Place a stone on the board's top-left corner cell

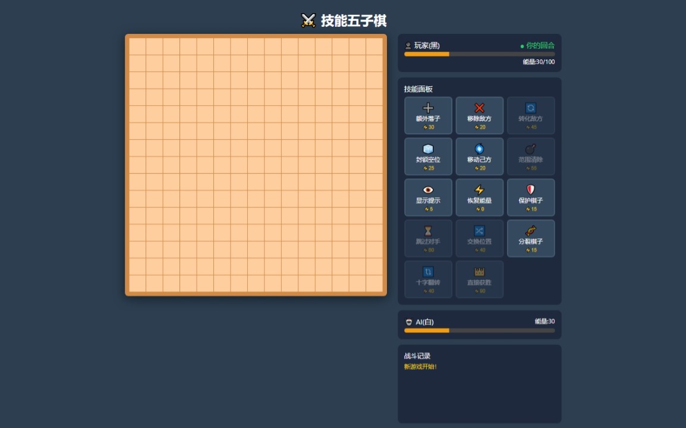(x=137, y=46)
